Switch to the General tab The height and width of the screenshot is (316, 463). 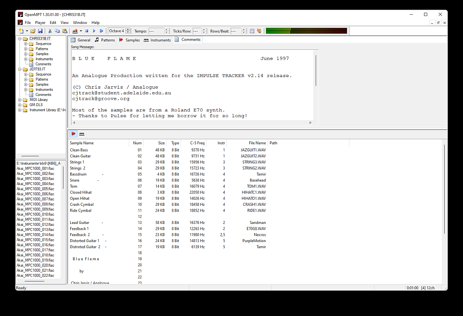[x=80, y=40]
